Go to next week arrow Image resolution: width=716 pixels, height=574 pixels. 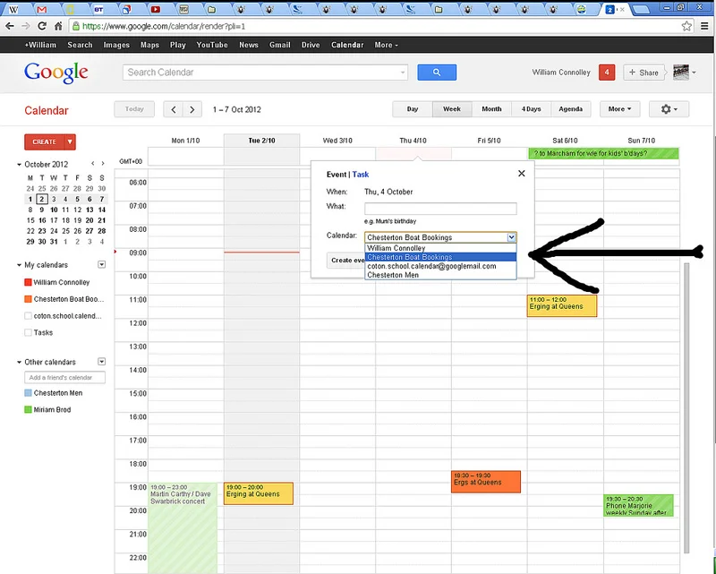pyautogui.click(x=192, y=109)
